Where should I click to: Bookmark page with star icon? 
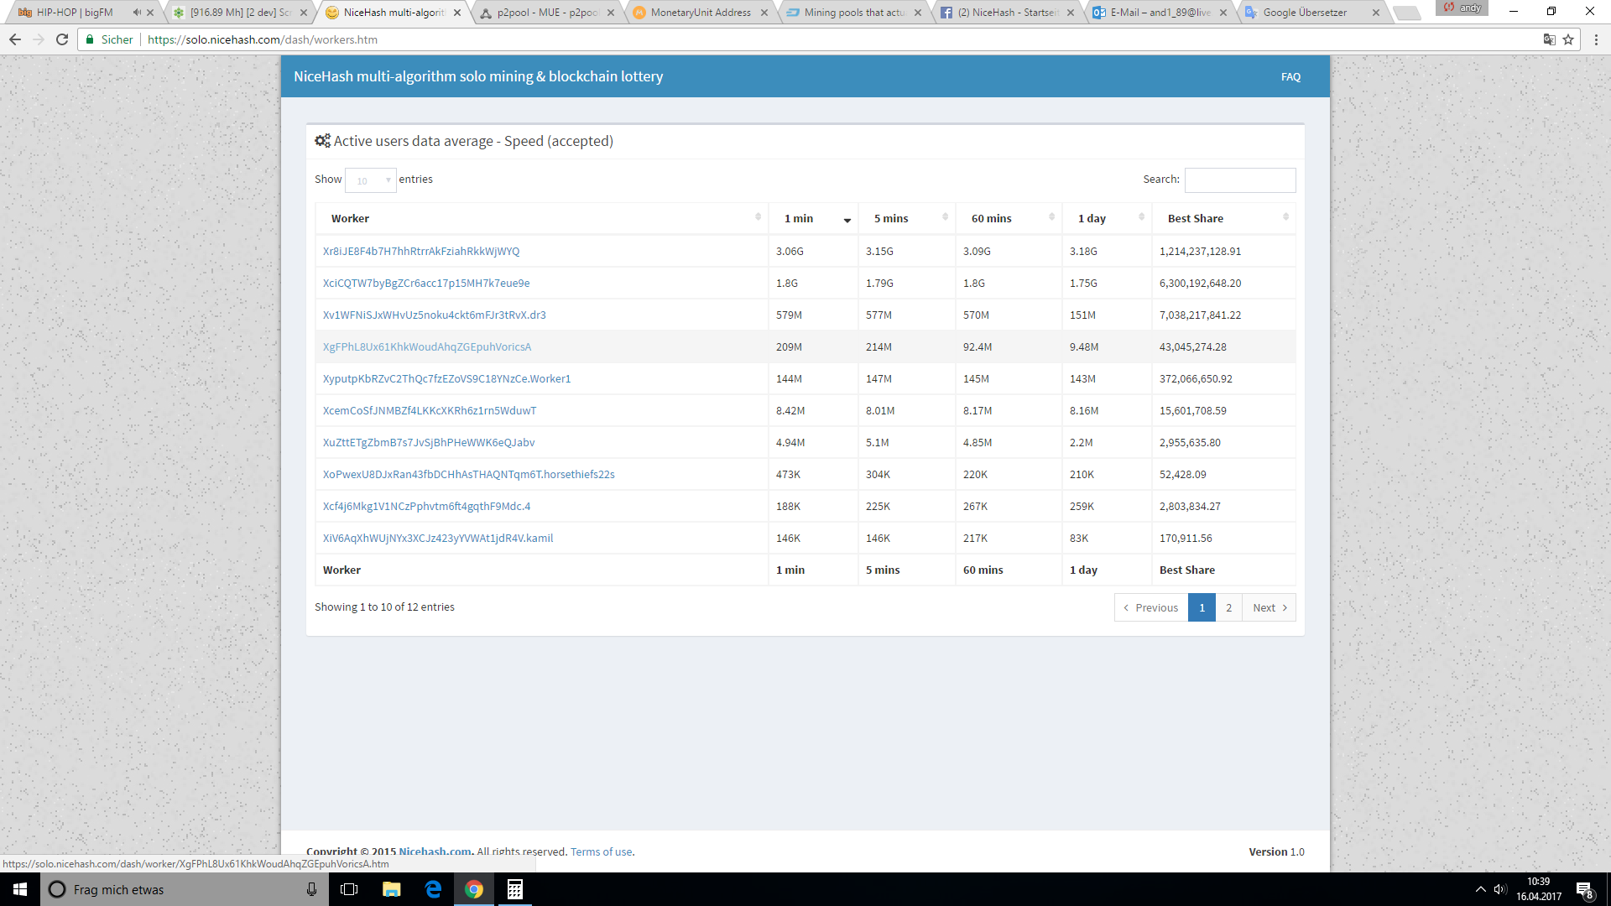(x=1568, y=39)
